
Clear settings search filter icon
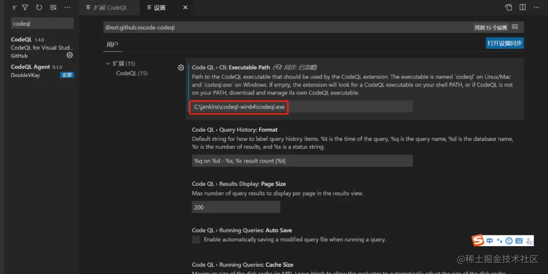pos(515,27)
